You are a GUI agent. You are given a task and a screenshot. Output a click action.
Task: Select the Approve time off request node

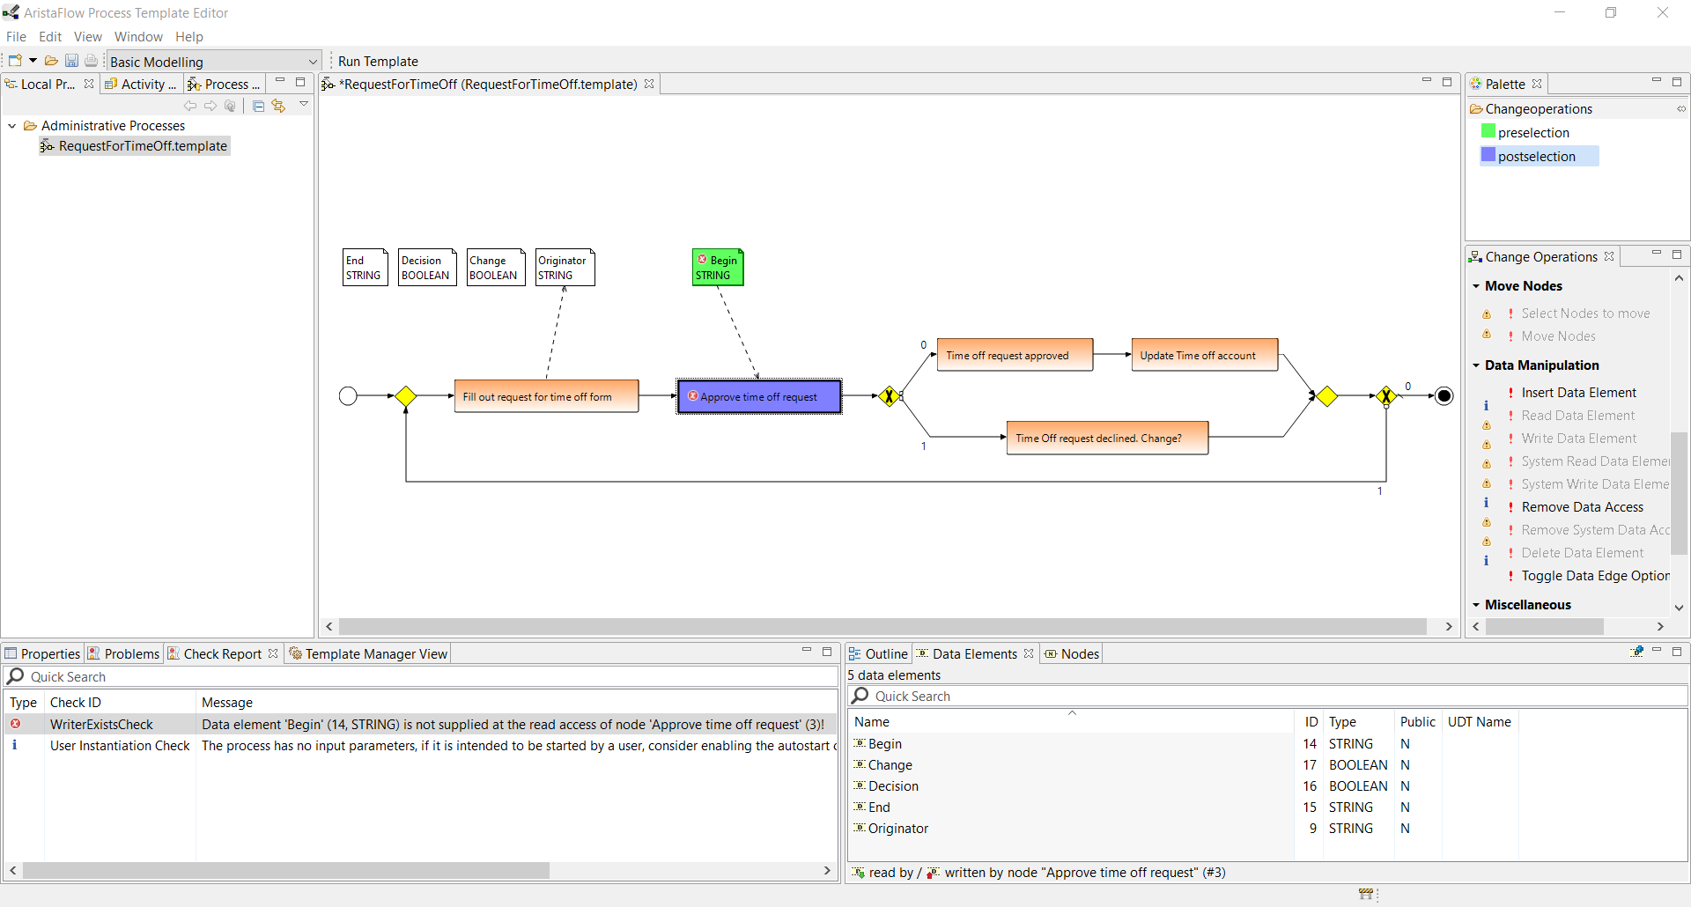[x=758, y=397]
